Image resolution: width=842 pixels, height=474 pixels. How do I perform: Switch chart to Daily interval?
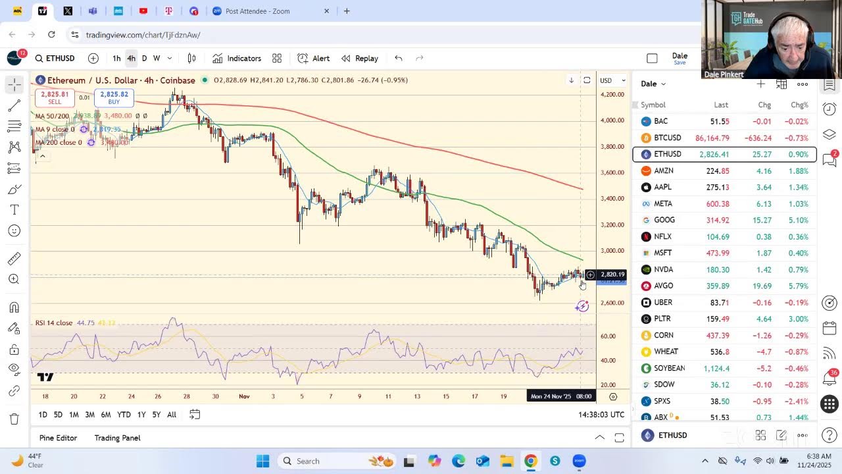pos(144,59)
